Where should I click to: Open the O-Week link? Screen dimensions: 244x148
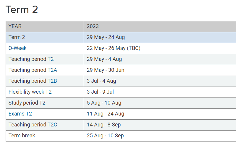pyautogui.click(x=17, y=48)
